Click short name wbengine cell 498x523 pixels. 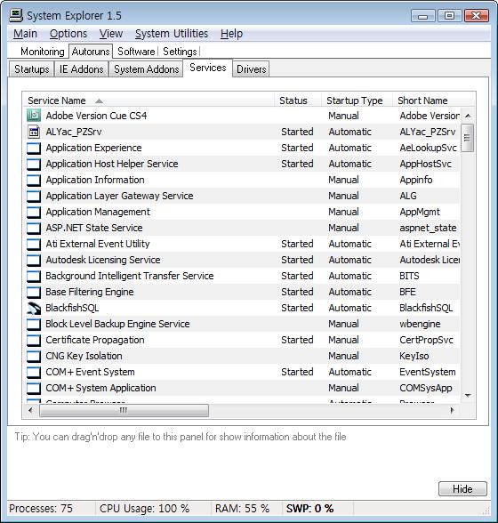(x=420, y=324)
